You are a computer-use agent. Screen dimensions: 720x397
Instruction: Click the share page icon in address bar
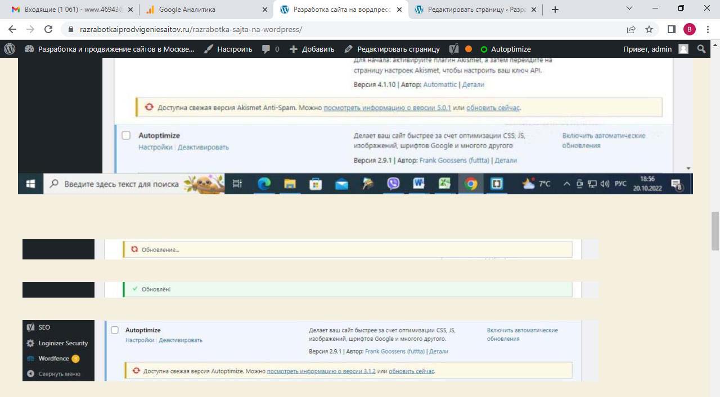[631, 29]
